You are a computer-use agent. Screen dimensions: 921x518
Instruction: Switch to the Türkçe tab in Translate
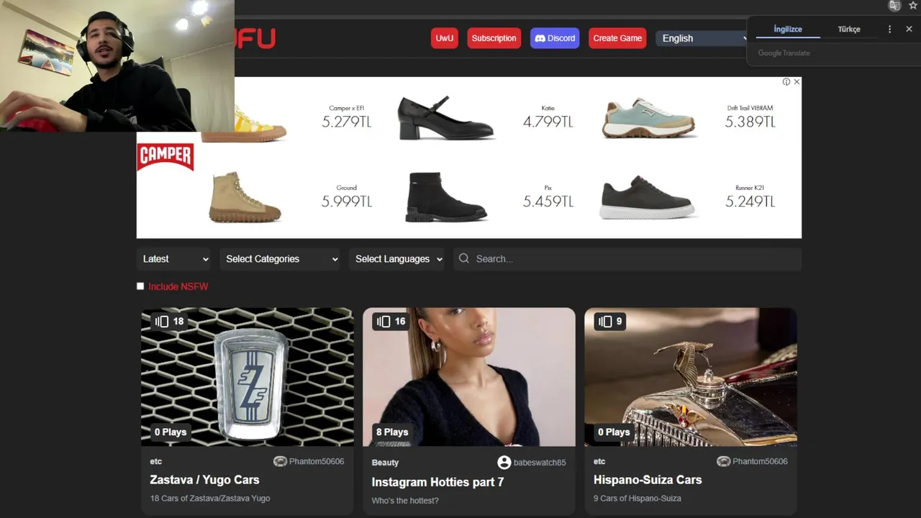pos(849,29)
